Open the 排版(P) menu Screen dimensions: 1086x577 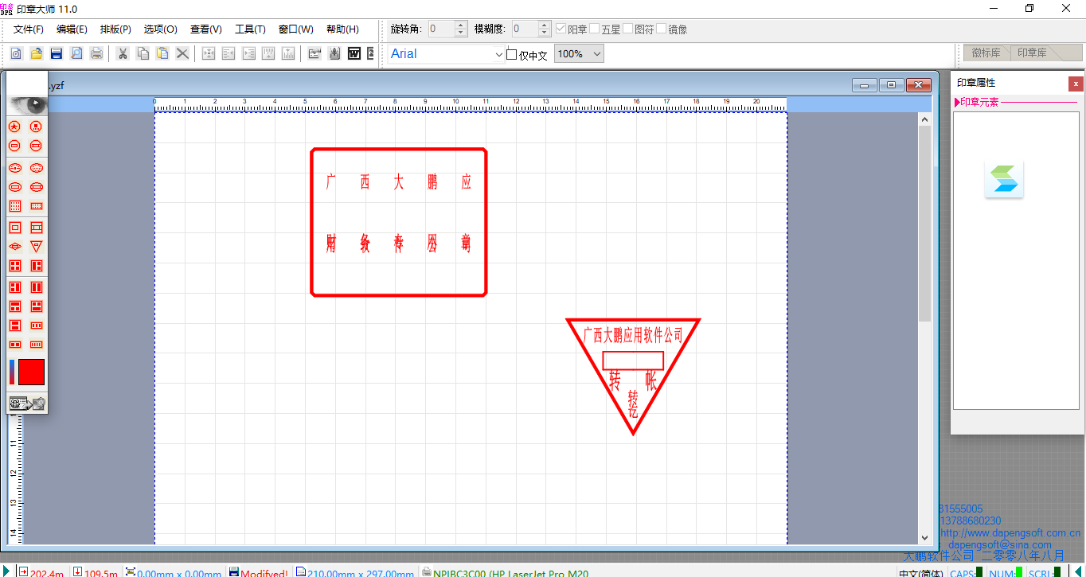(x=115, y=29)
